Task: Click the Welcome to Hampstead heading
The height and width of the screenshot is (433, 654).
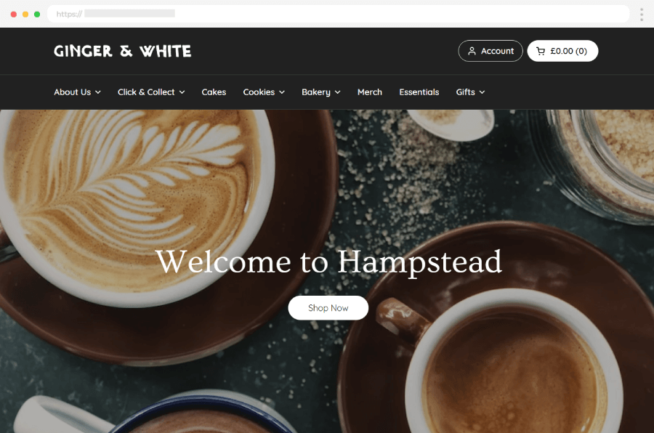Action: click(328, 262)
